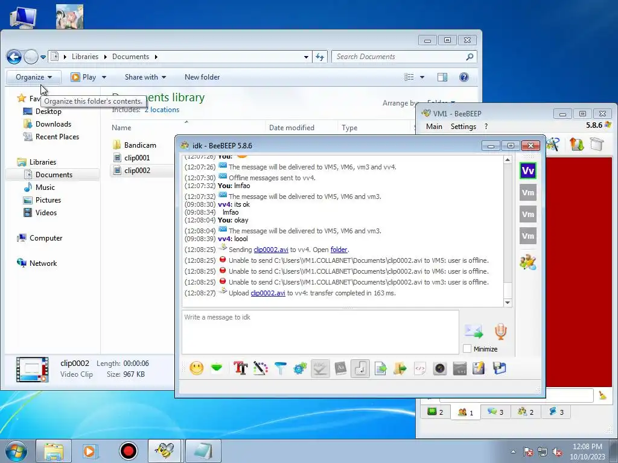Screen dimensions: 618x463
Task: Click the broom clear icon in VM1 window
Action: [x=602, y=395]
